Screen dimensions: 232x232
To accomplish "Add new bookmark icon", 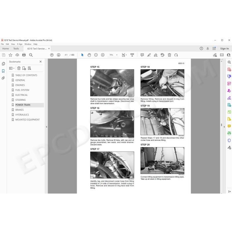I will click(24, 68).
